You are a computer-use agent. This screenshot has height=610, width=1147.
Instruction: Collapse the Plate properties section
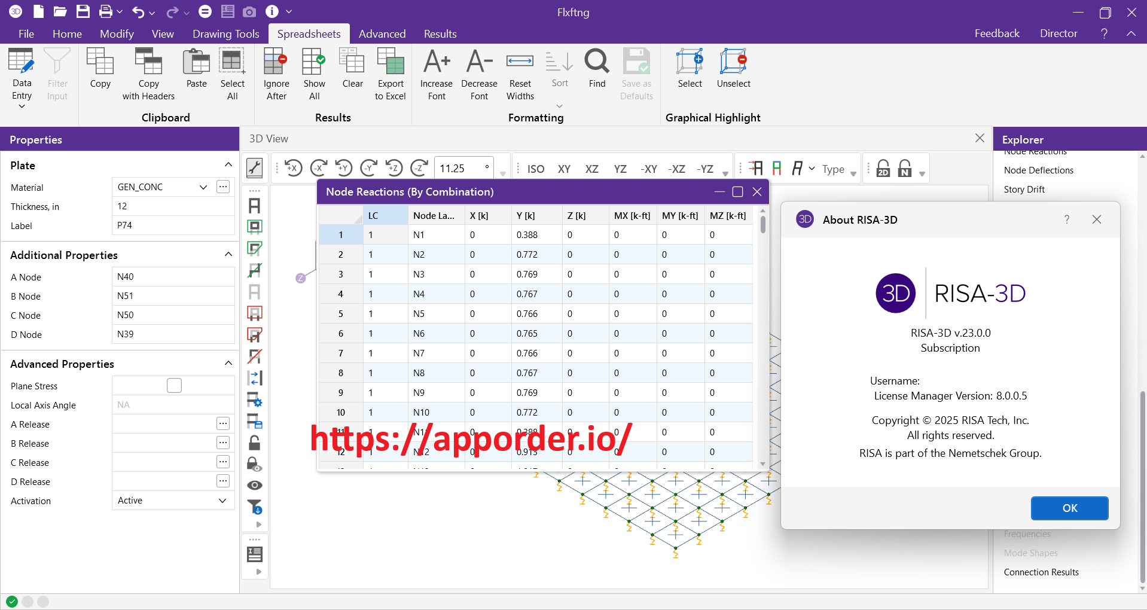(x=228, y=165)
